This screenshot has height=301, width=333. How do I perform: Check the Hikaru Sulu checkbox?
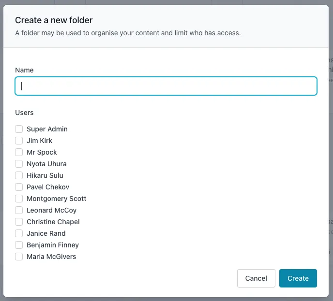tap(19, 175)
